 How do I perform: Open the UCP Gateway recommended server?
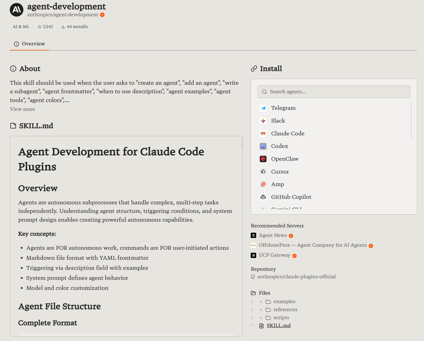point(275,255)
